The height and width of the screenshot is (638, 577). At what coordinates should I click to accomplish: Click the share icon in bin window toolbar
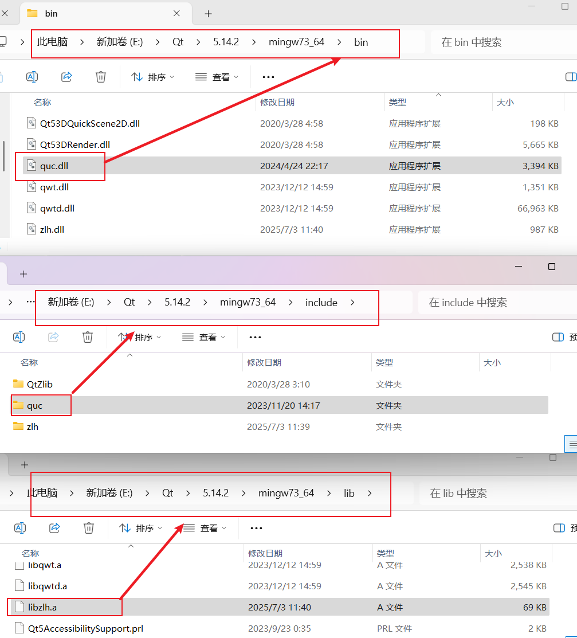pos(66,77)
